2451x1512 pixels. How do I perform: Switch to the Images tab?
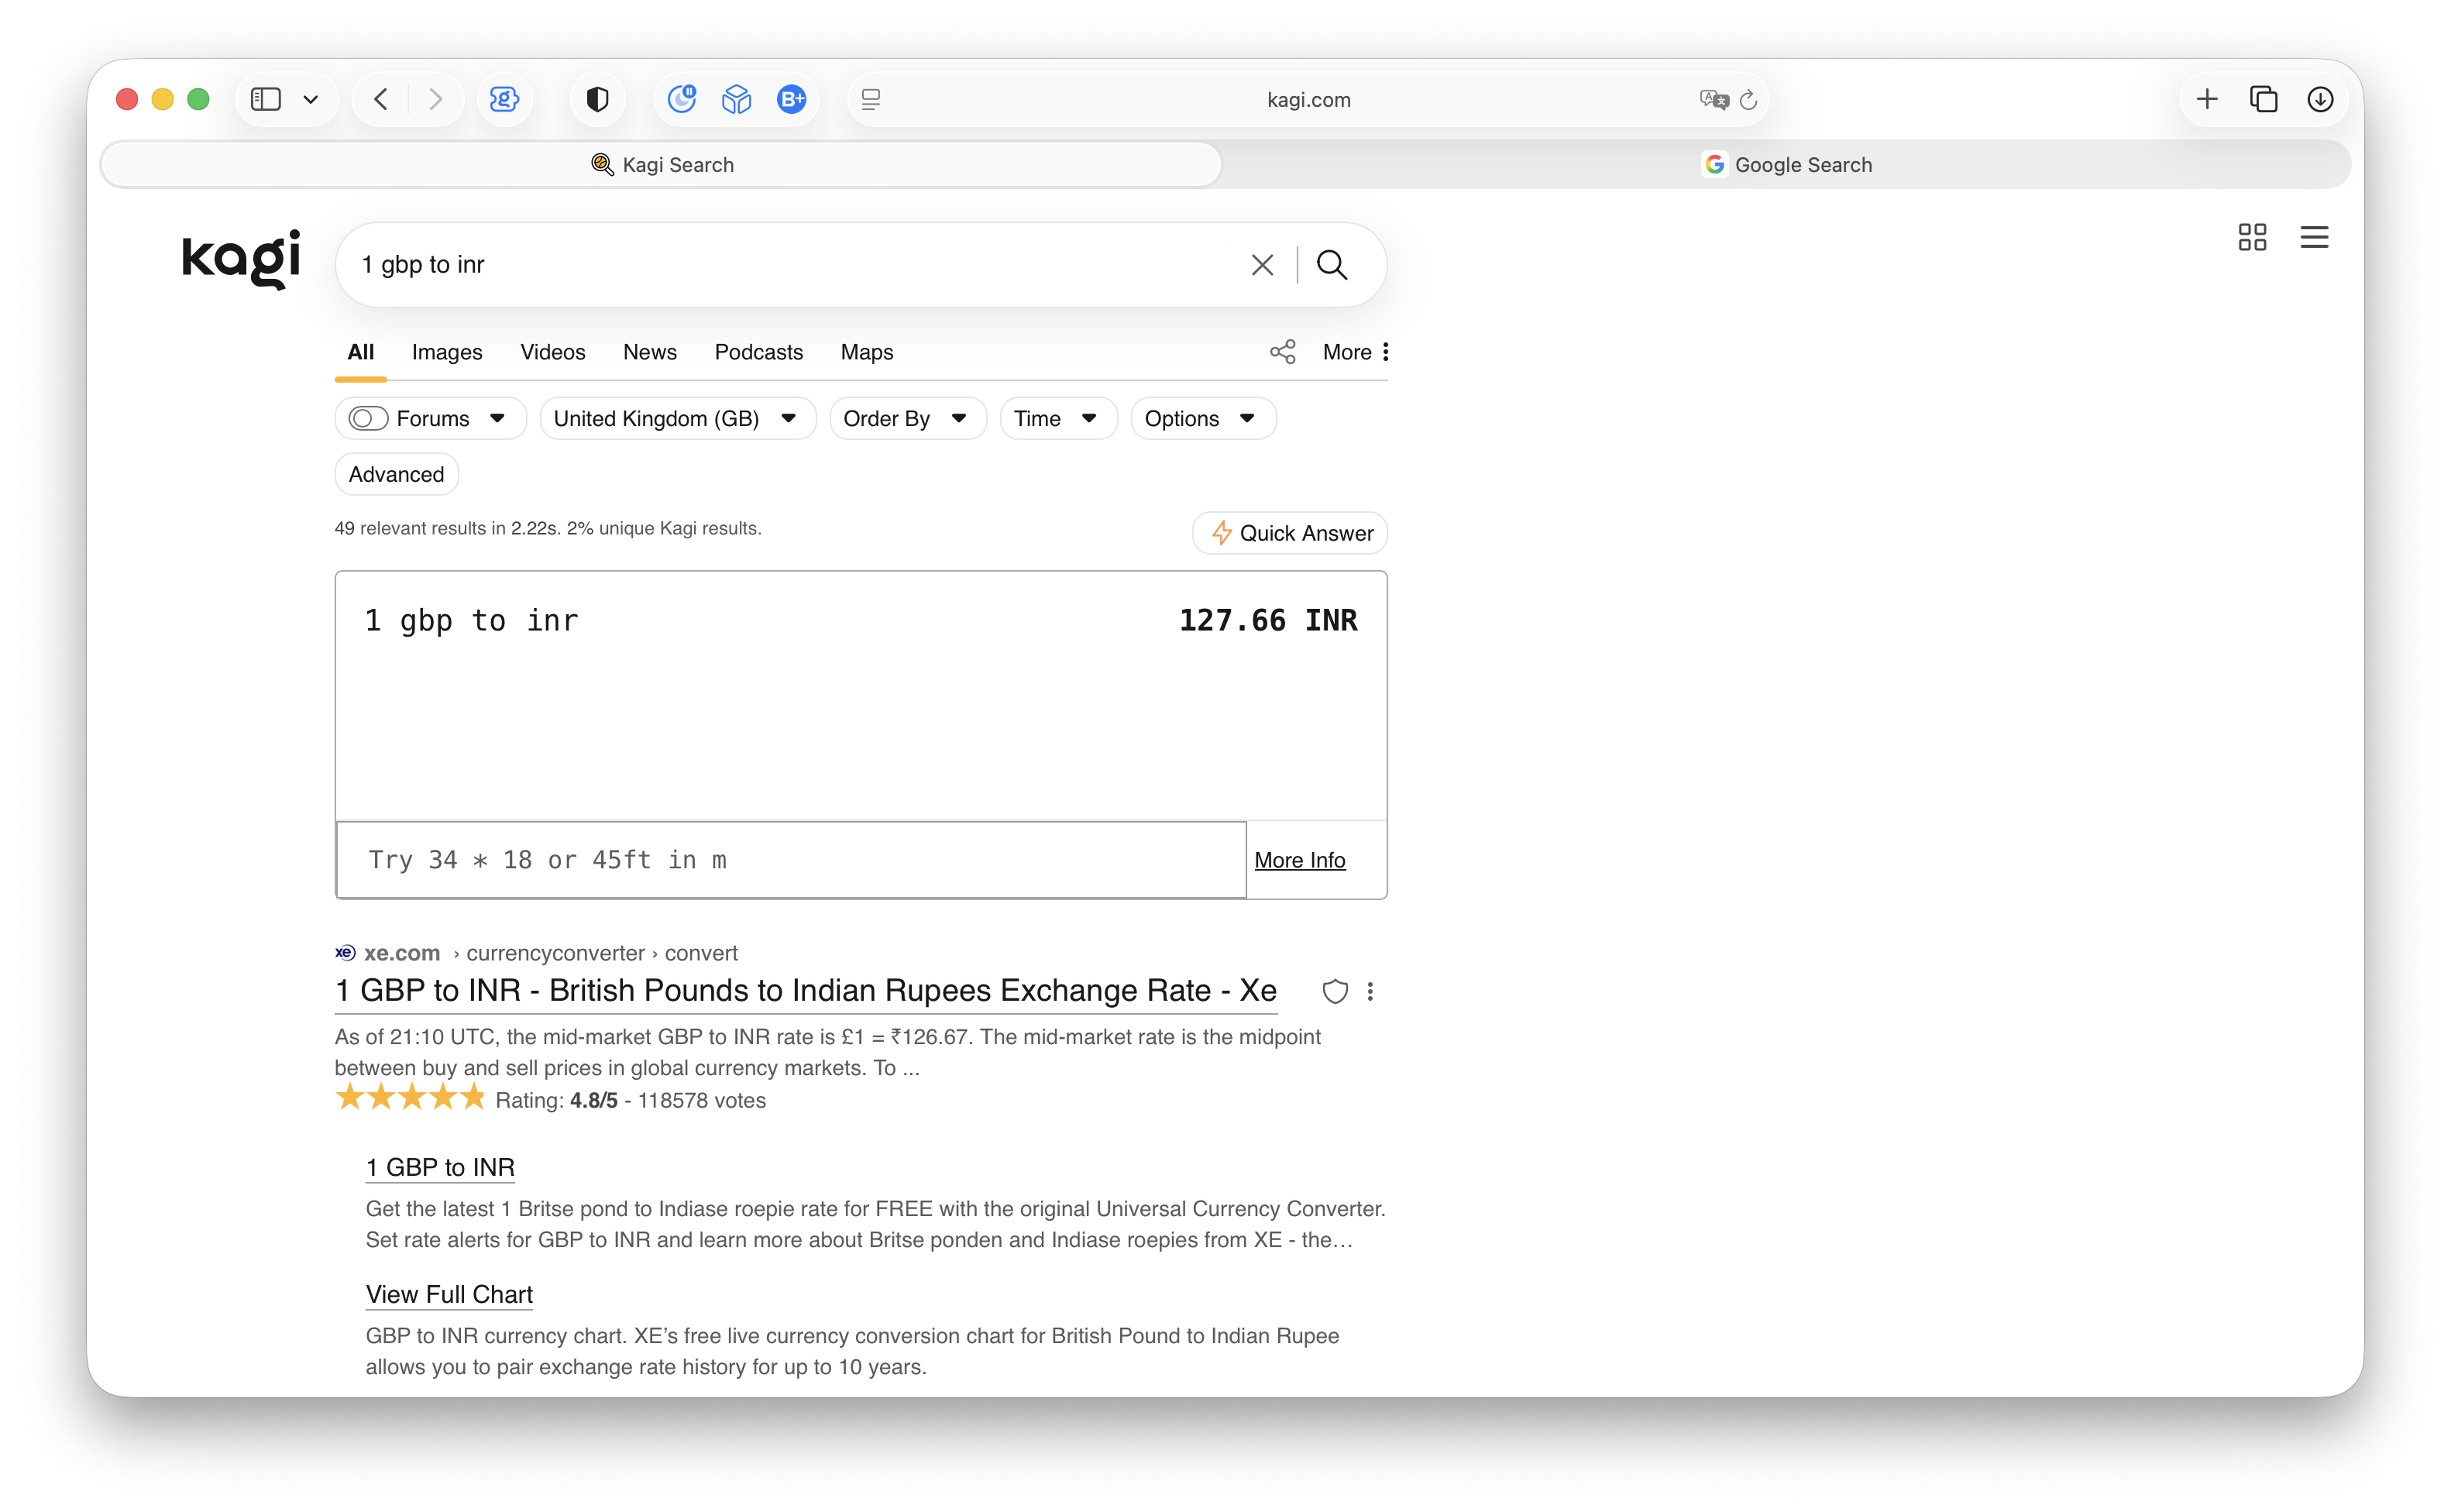tap(447, 352)
